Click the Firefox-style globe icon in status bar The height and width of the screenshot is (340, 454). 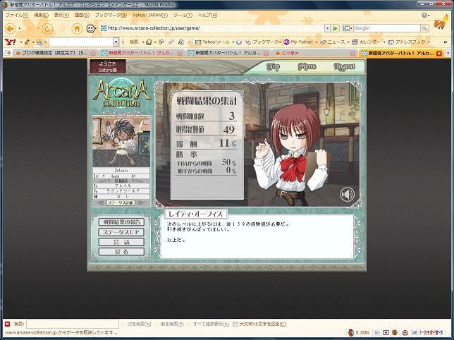395,332
